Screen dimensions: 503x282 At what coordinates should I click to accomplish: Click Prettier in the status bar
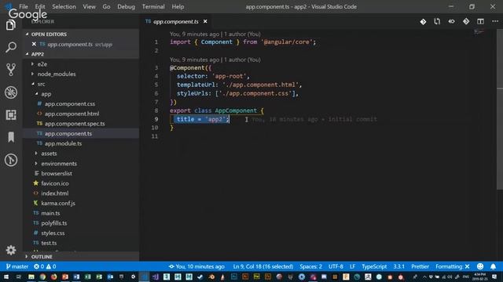click(420, 266)
